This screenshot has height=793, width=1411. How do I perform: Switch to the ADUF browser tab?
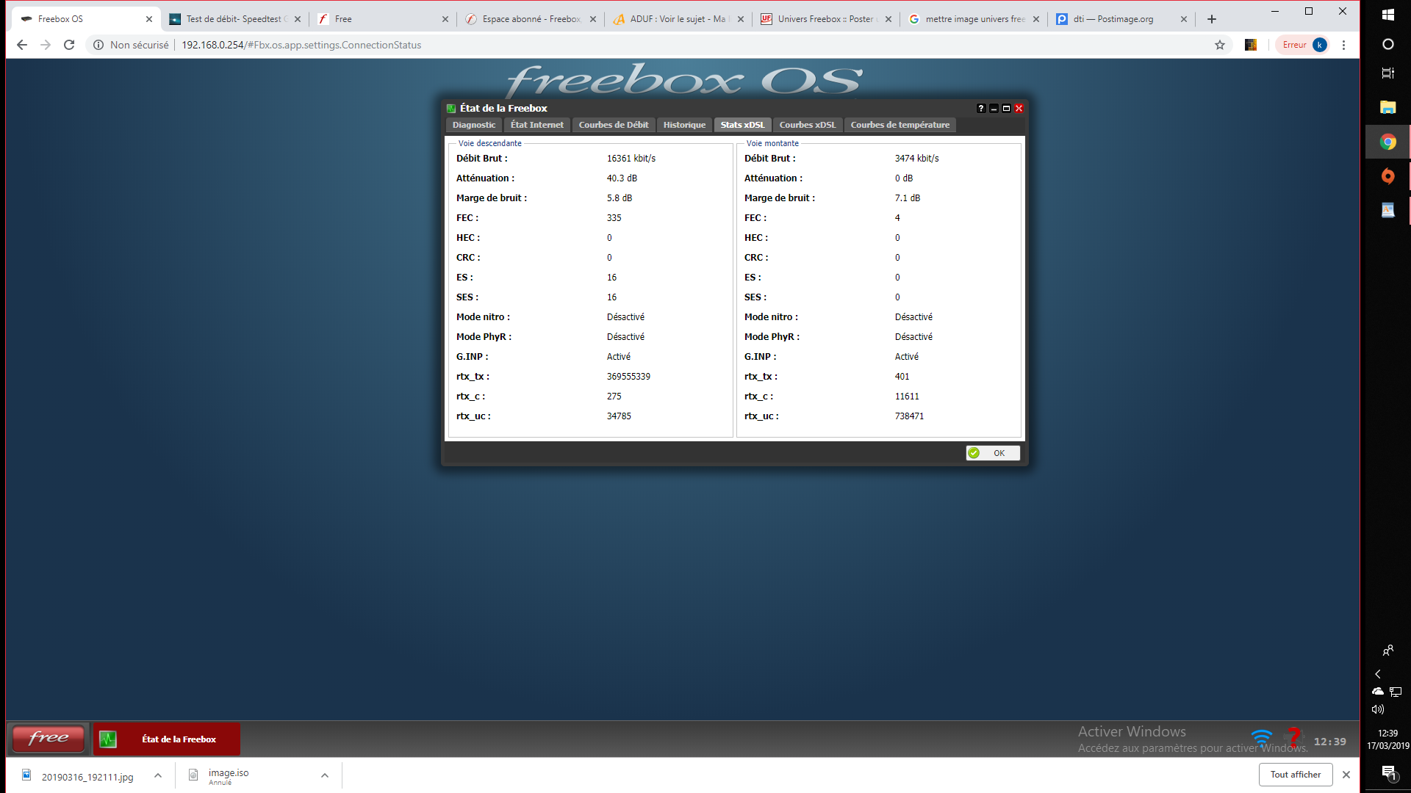678,19
